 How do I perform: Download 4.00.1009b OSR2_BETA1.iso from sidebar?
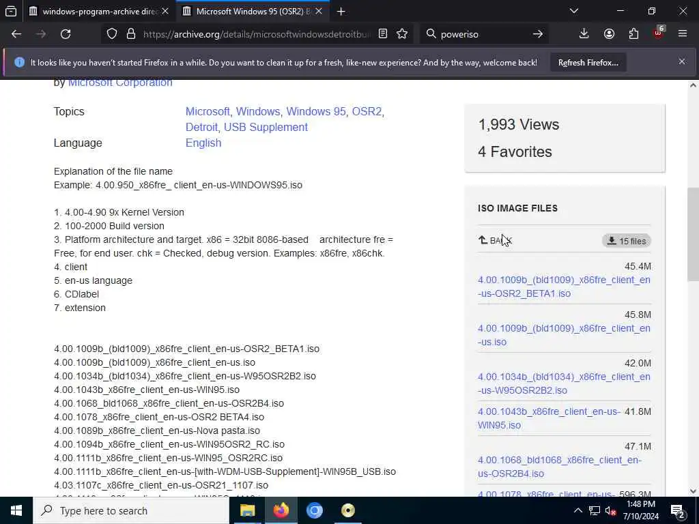click(x=563, y=287)
